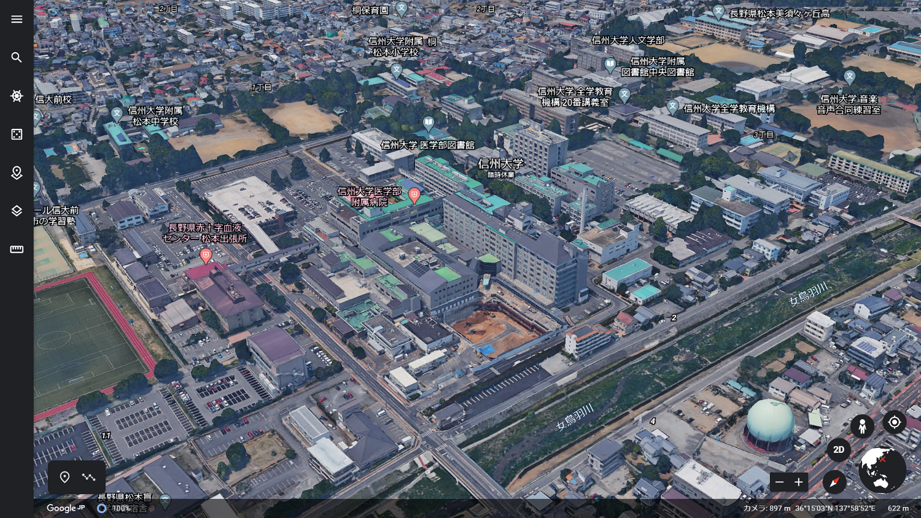Click the 長野県松本美須々ヶ丘高 school pin
Screen dimensions: 921x518
point(718,12)
